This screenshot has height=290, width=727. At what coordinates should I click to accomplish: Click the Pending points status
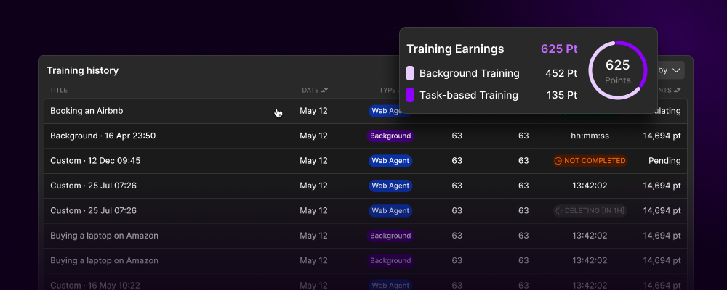[x=664, y=161]
